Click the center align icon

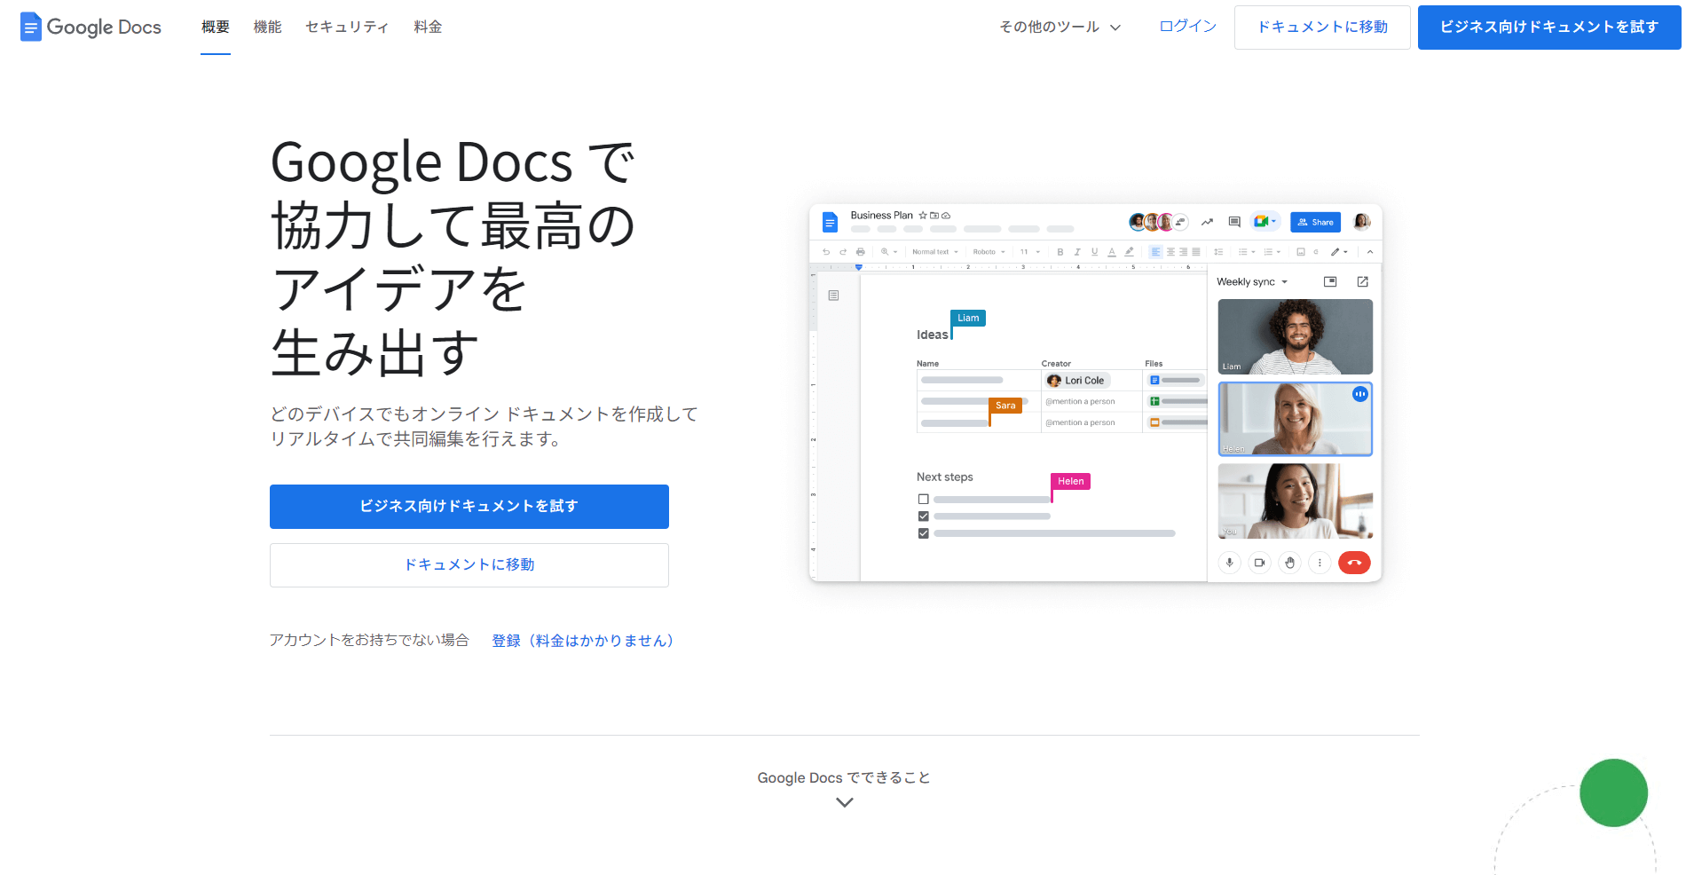point(1170,252)
